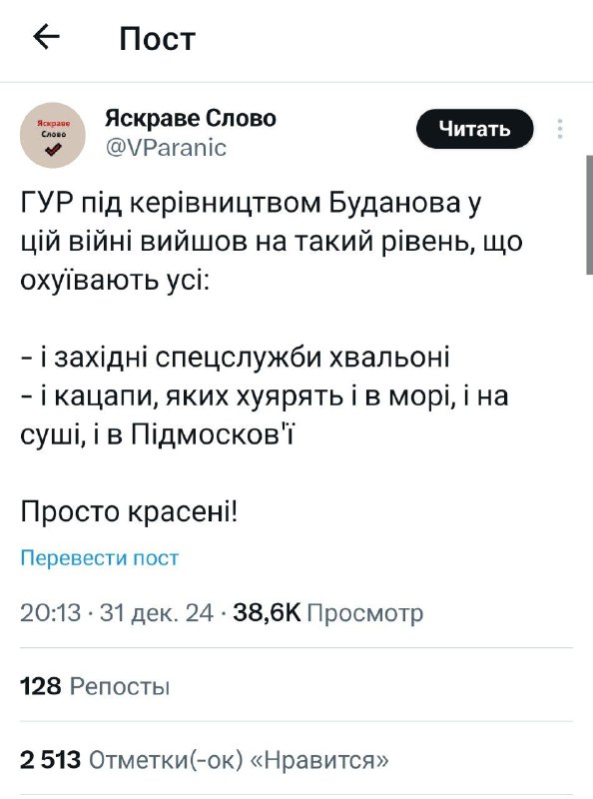
Task: Go back using the left arrow
Action: coord(46,37)
